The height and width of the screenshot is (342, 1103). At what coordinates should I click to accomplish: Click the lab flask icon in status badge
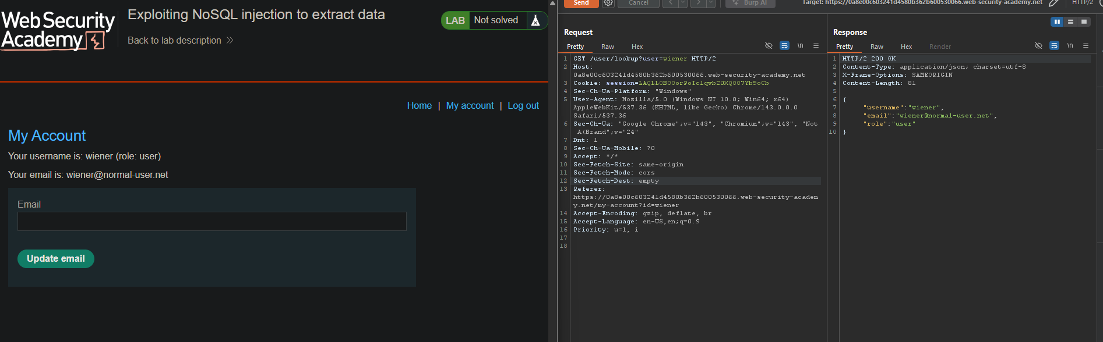pos(535,20)
